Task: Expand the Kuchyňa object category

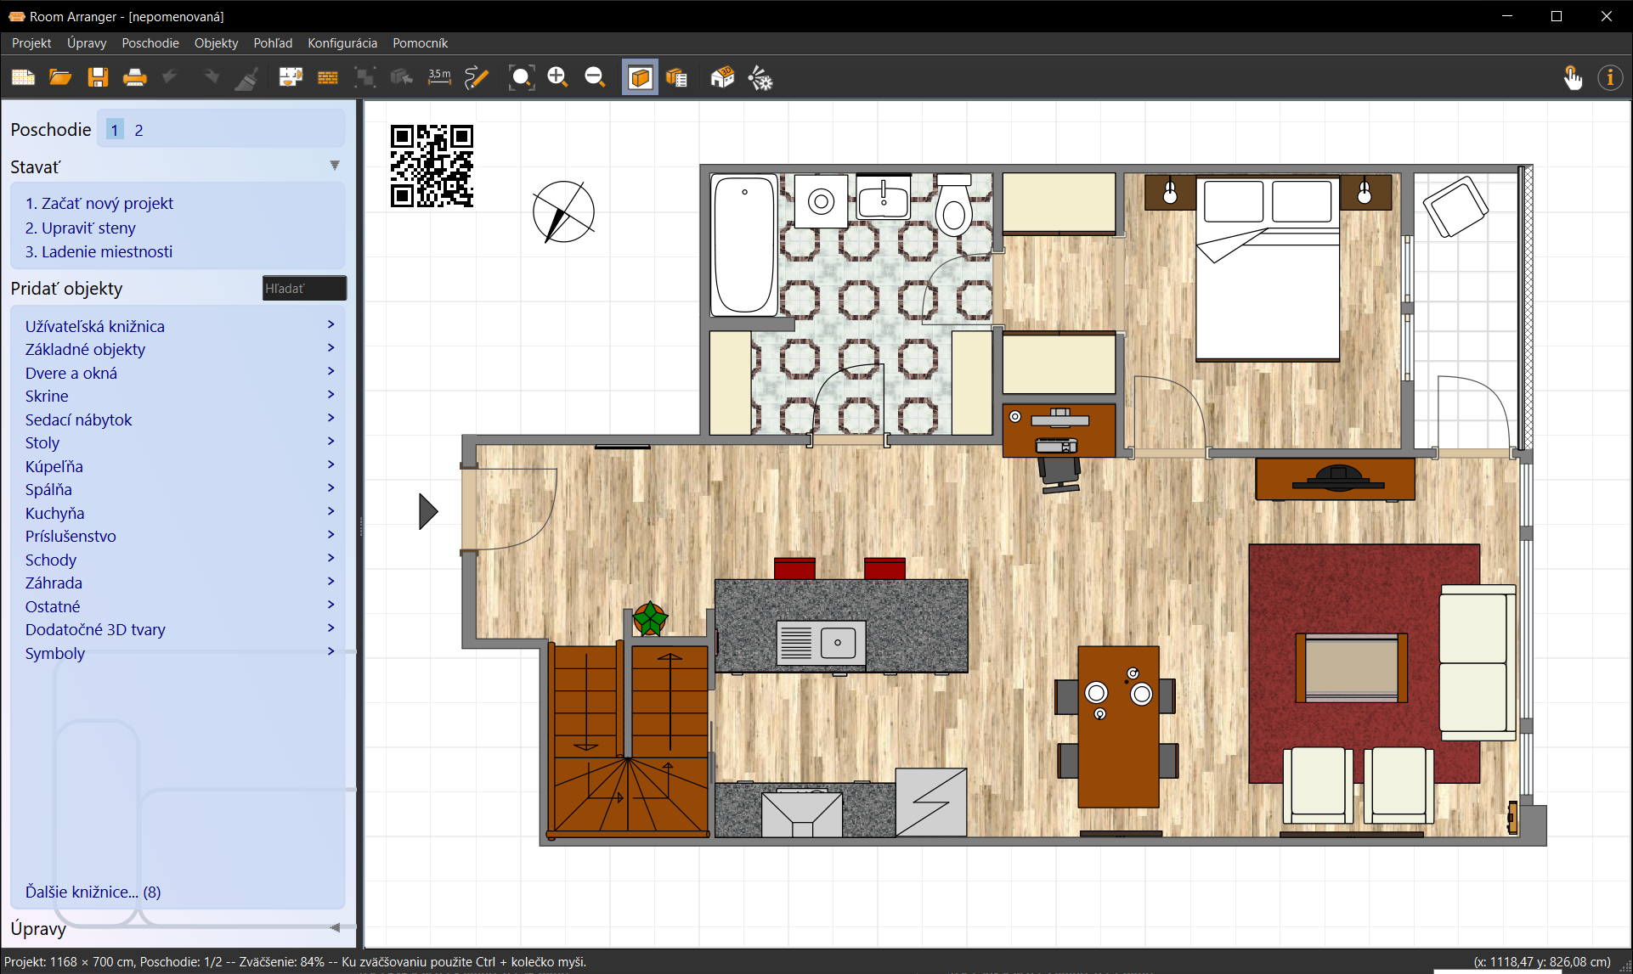Action: [x=55, y=513]
